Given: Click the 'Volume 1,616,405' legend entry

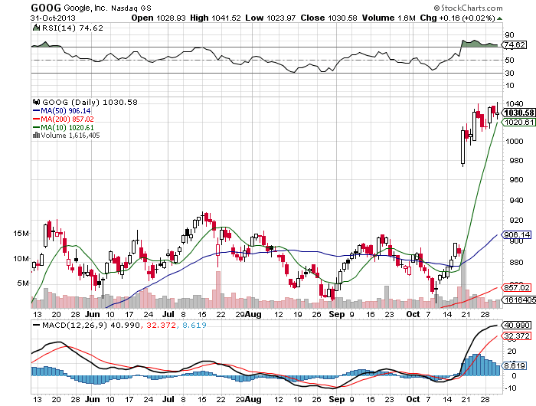Looking at the screenshot, I should click(70, 136).
